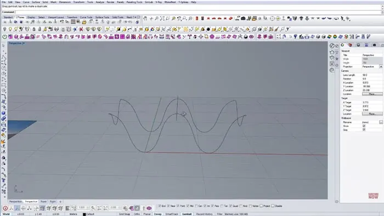This screenshot has height=216, width=384.
Task: Toggle the Perp osnap checkbox
Action: 212,206
